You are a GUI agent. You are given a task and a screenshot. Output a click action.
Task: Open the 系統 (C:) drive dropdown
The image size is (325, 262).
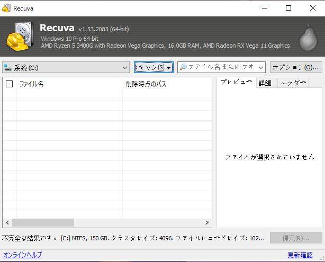tap(66, 68)
